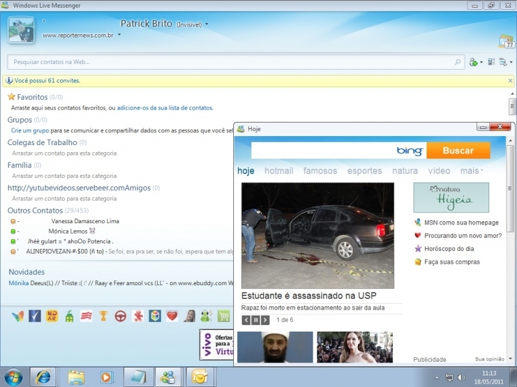
Task: Open Internet Explorer from the taskbar
Action: 45,377
